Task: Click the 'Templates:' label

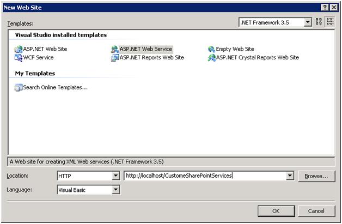Action: 21,23
